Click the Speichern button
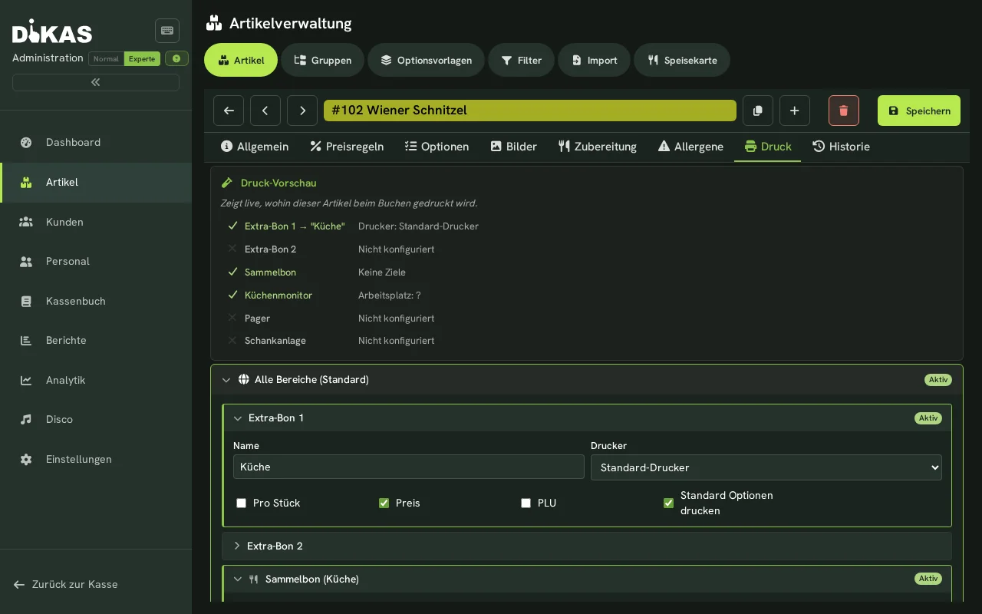This screenshot has height=614, width=982. [x=919, y=111]
